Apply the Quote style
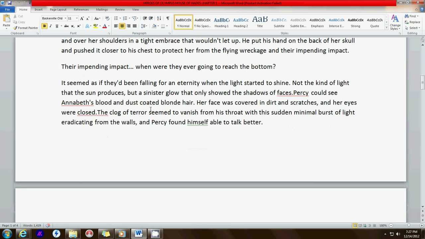This screenshot has width=425, height=239. click(x=375, y=23)
